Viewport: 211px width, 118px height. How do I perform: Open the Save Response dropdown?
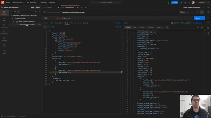[x=198, y=23]
